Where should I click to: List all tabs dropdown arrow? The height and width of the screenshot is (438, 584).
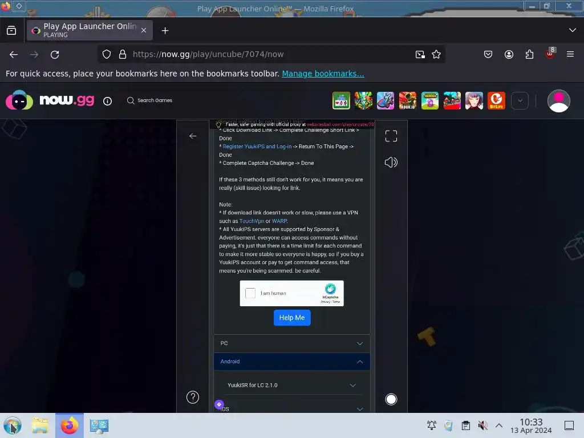click(573, 30)
